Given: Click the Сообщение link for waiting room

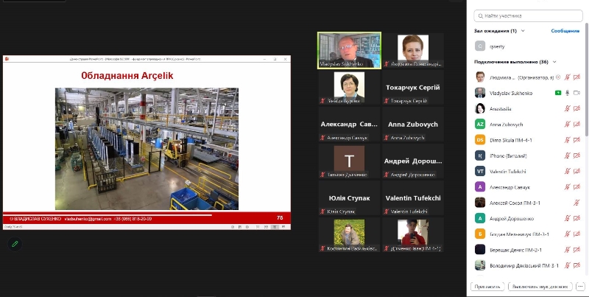Looking at the screenshot, I should 565,31.
